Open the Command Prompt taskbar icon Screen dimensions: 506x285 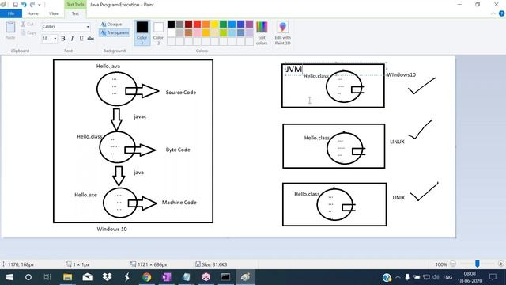coord(225,277)
